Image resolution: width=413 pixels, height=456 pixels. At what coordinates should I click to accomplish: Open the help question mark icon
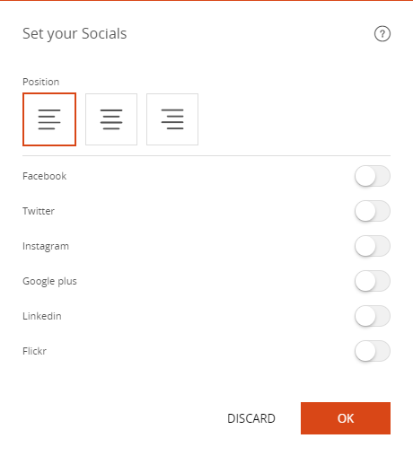[382, 34]
